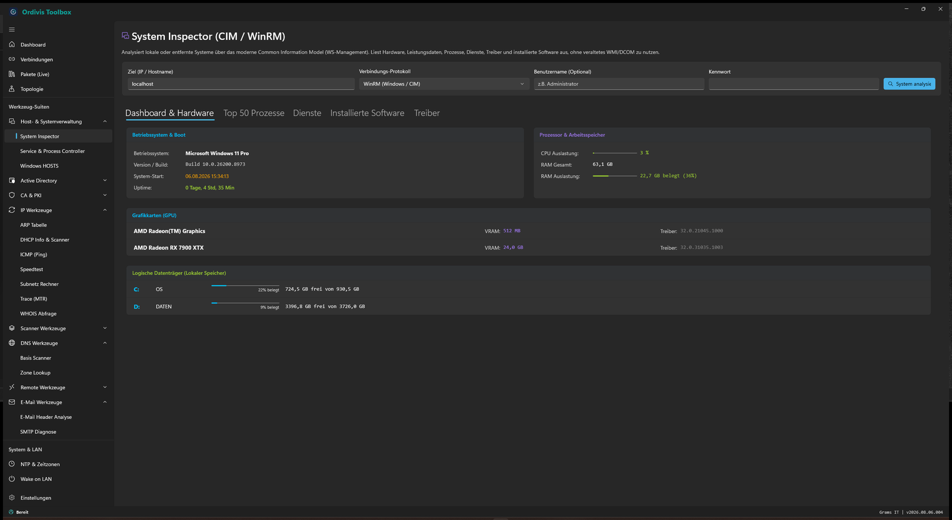Screen dimensions: 952x520
Task: Click the AMD Radeon RX 7900 XTX row
Action: point(528,248)
